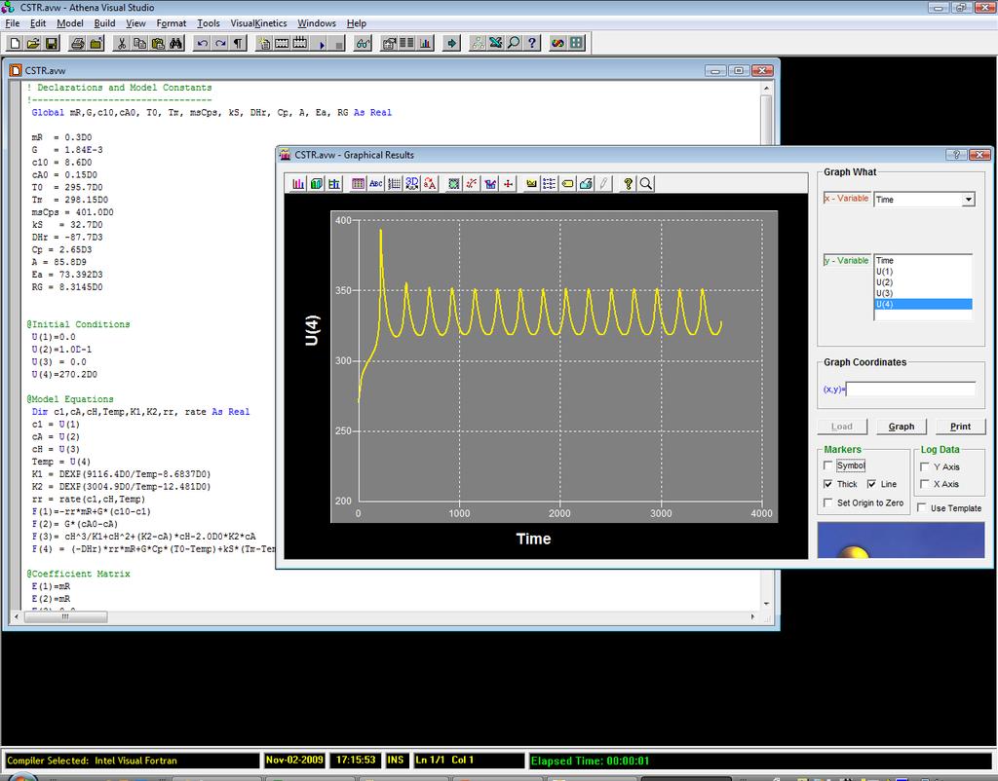Screen dimensions: 998x781
Task: Click the New document icon
Action: coord(16,43)
